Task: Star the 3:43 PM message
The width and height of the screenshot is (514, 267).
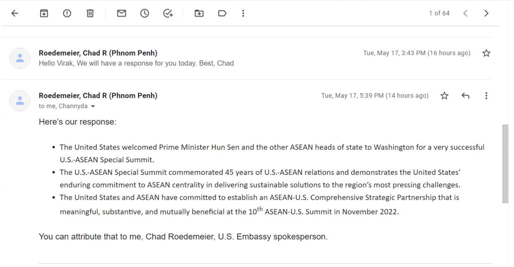Action: tap(486, 53)
